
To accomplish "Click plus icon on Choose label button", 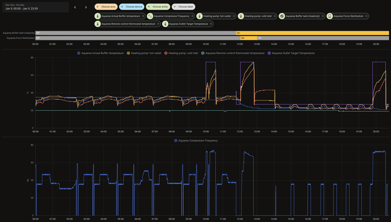I will (x=174, y=7).
